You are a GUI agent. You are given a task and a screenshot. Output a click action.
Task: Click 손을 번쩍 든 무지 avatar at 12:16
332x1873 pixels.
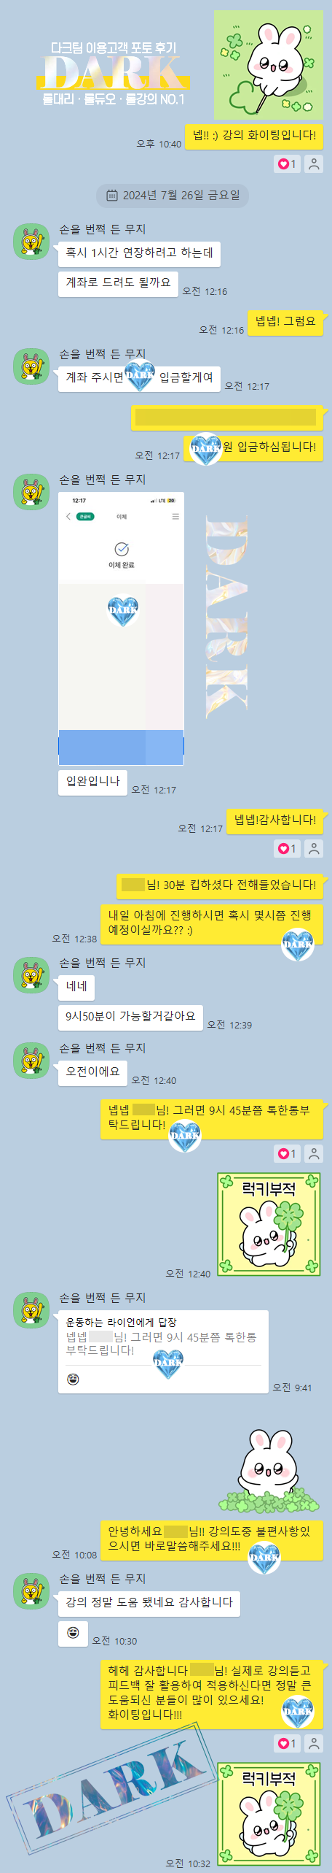pyautogui.click(x=31, y=242)
